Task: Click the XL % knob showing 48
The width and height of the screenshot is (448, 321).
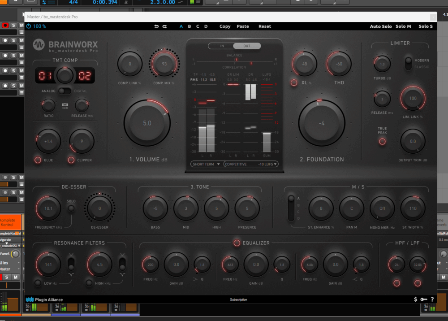Action: (305, 64)
